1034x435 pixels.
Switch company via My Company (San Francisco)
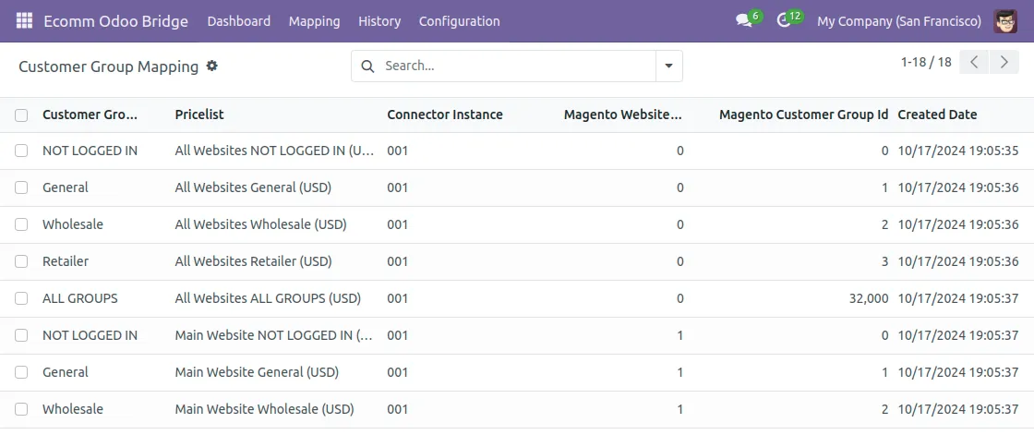click(x=899, y=21)
